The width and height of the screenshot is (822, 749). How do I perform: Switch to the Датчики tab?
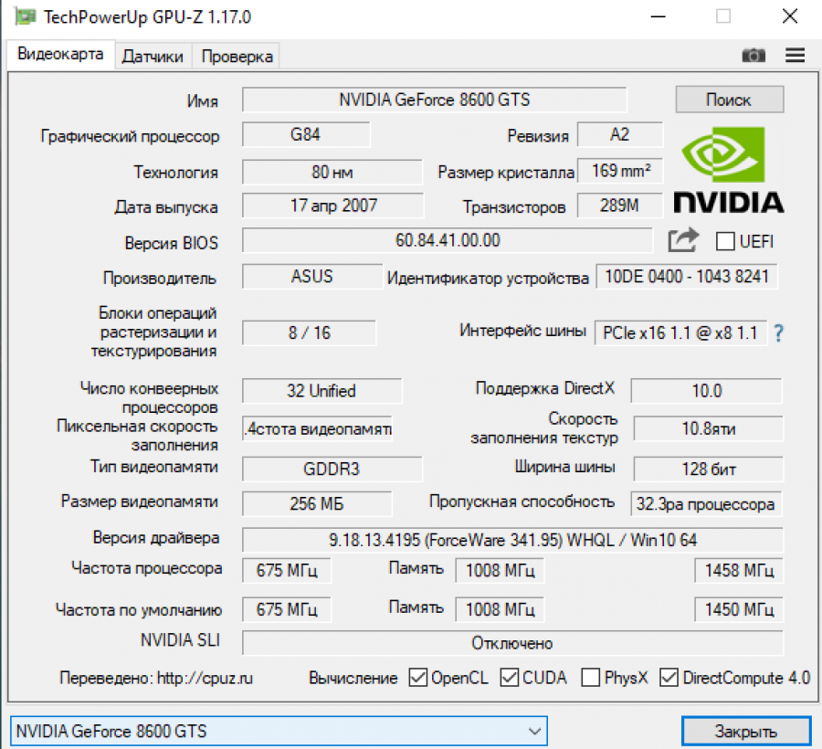click(153, 57)
